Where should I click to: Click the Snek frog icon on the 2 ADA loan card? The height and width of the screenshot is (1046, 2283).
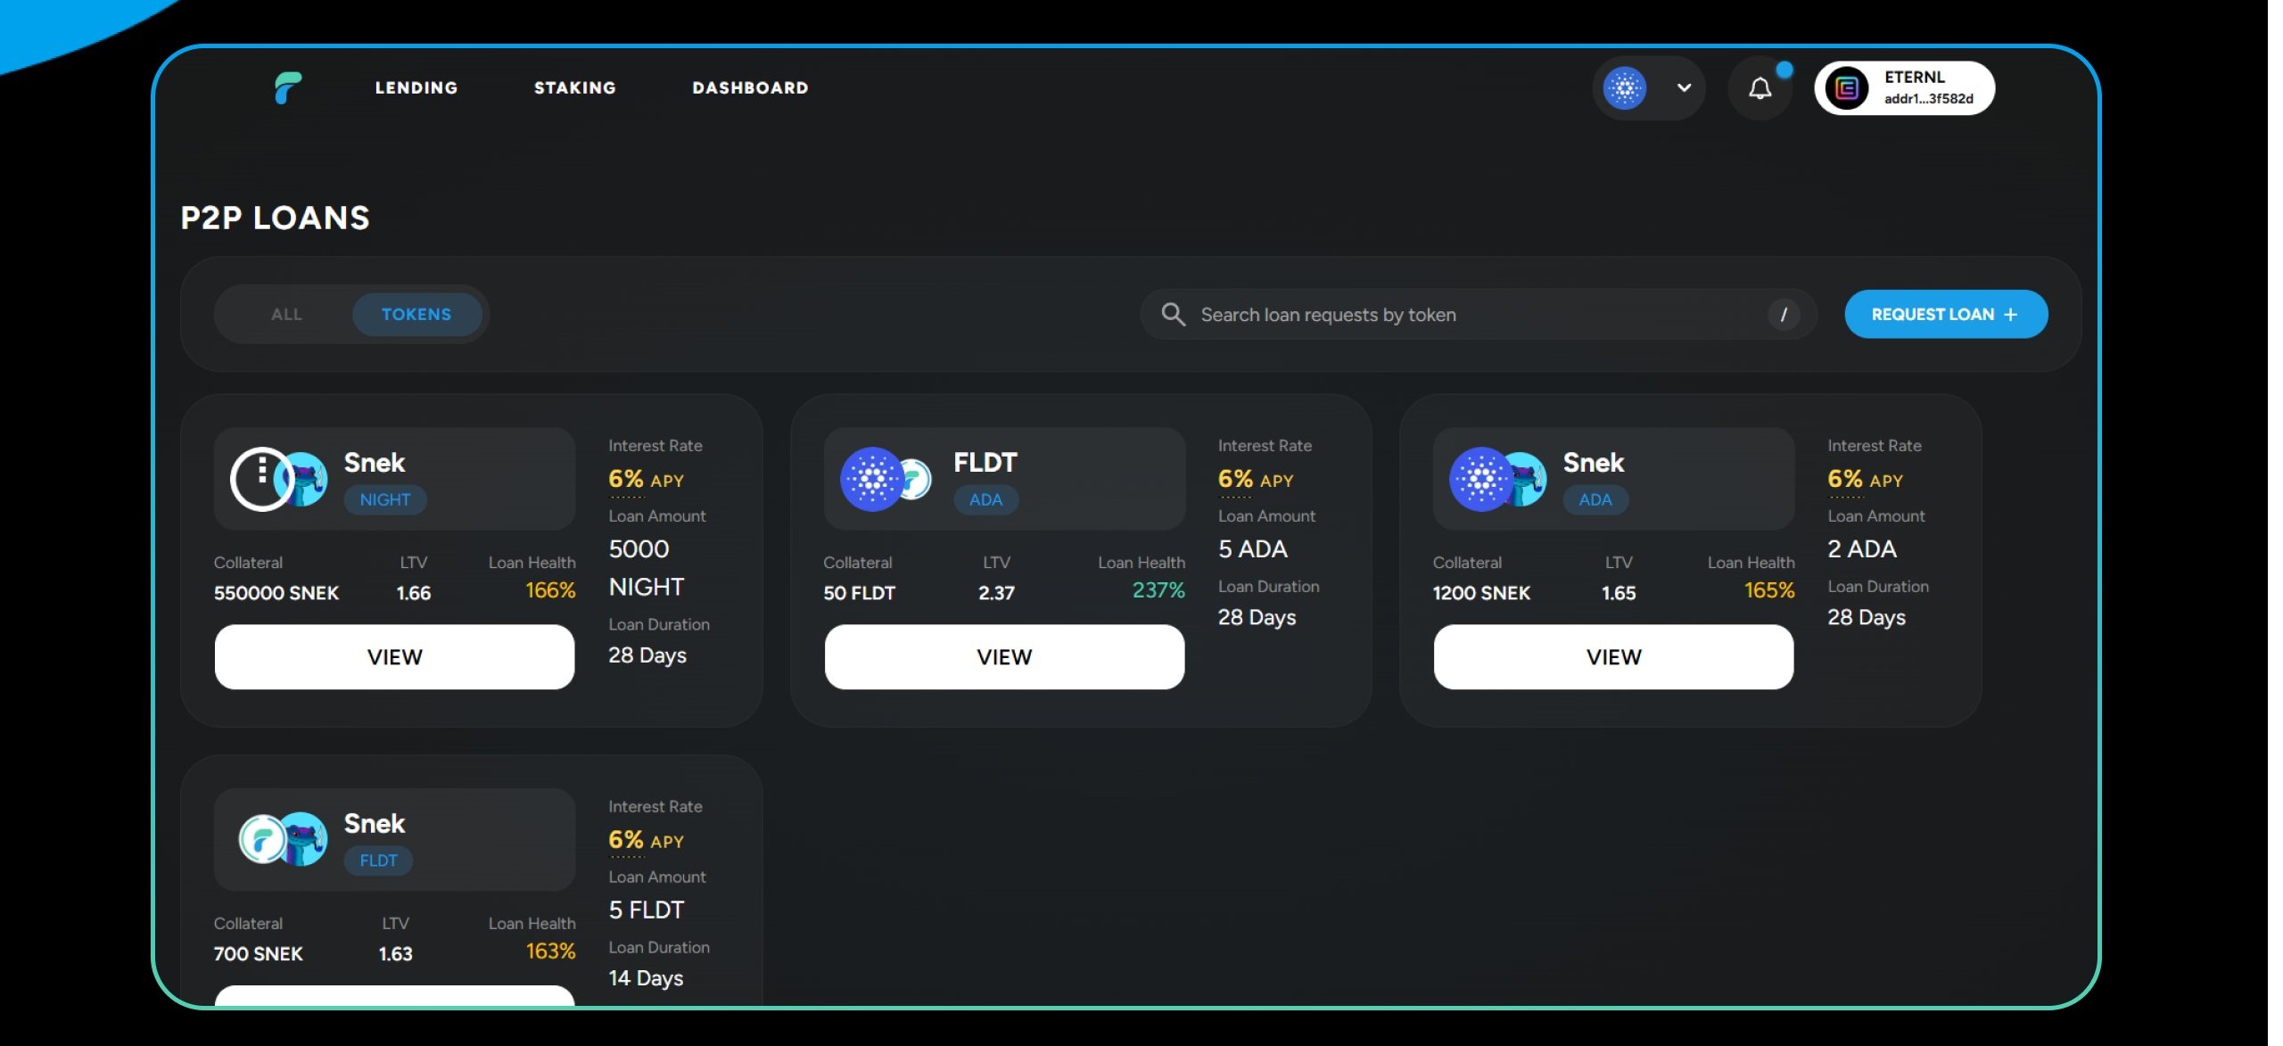click(x=1527, y=479)
